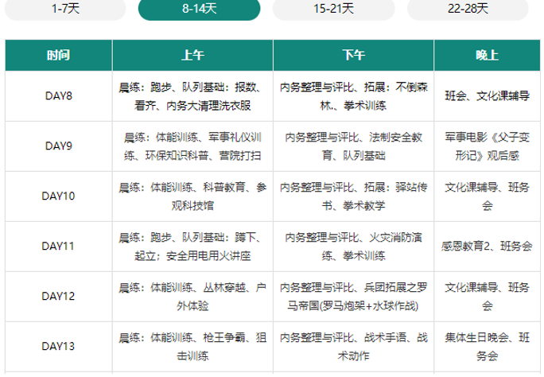Click the DAY9 row label
Image resolution: width=544 pixels, height=377 pixels.
pyautogui.click(x=59, y=146)
